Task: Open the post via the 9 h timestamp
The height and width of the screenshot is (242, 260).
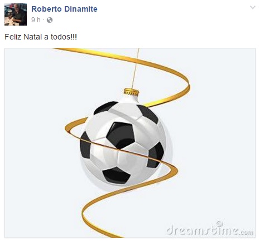Action: 36,20
